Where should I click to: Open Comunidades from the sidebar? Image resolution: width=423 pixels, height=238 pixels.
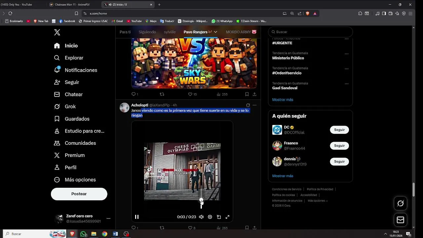(x=75, y=143)
